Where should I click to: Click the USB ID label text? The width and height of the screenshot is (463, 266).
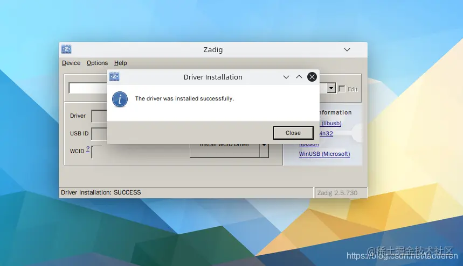tap(79, 133)
